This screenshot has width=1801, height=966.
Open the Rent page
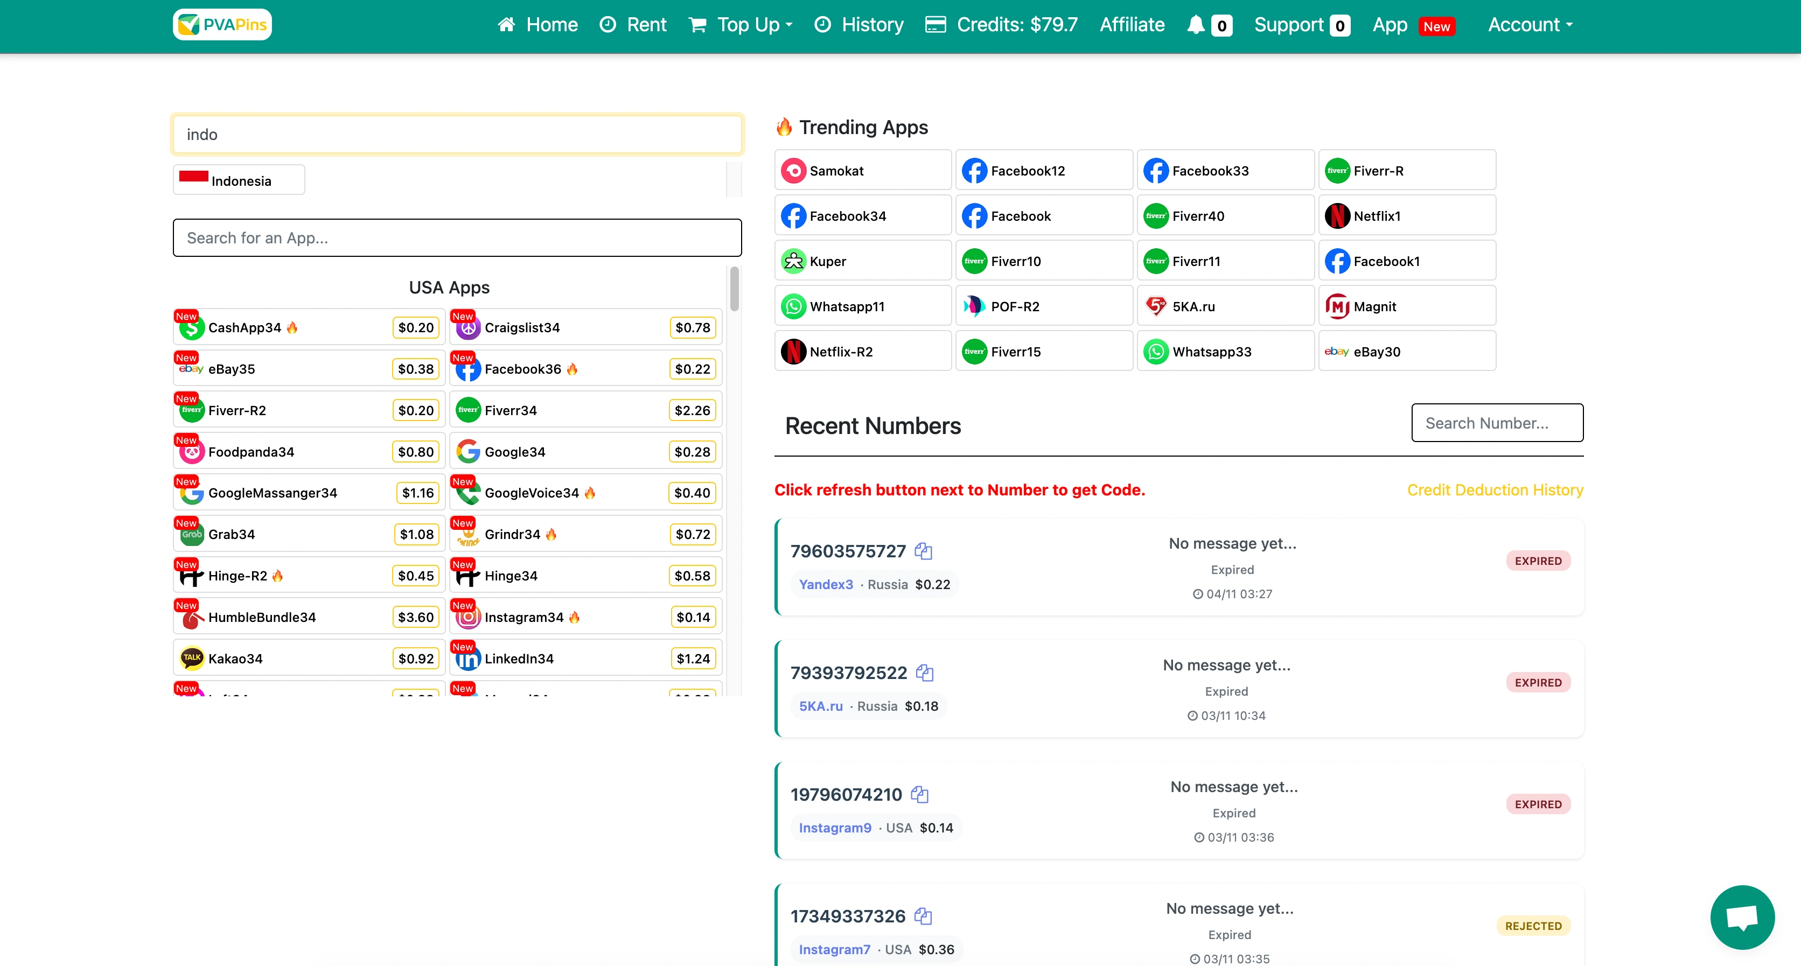tap(633, 25)
